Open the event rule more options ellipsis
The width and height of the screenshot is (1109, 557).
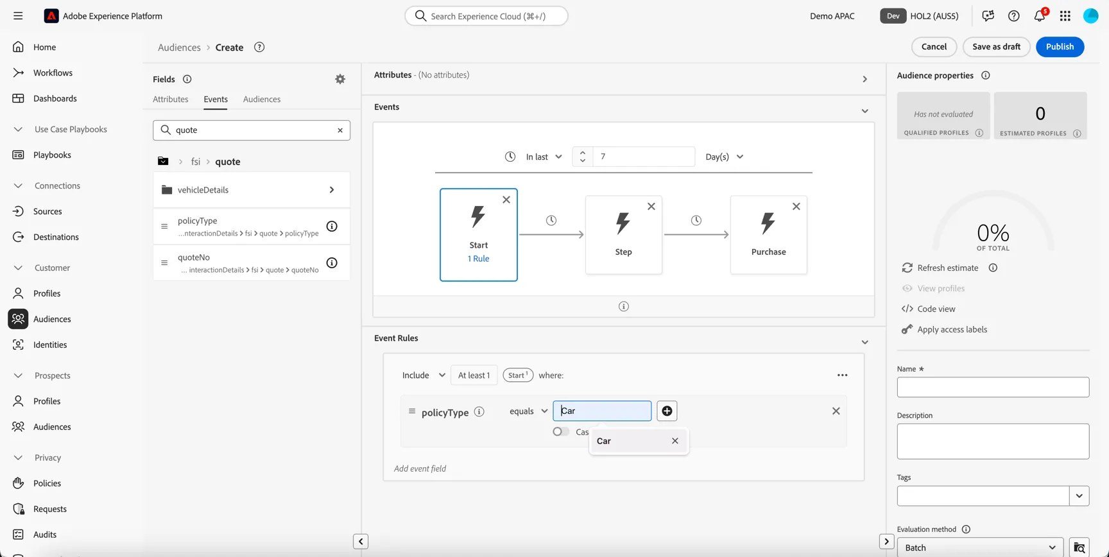843,375
